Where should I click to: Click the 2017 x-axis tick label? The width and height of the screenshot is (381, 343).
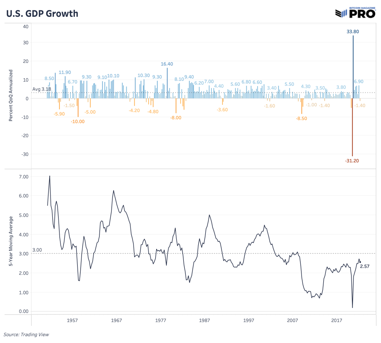(337, 320)
